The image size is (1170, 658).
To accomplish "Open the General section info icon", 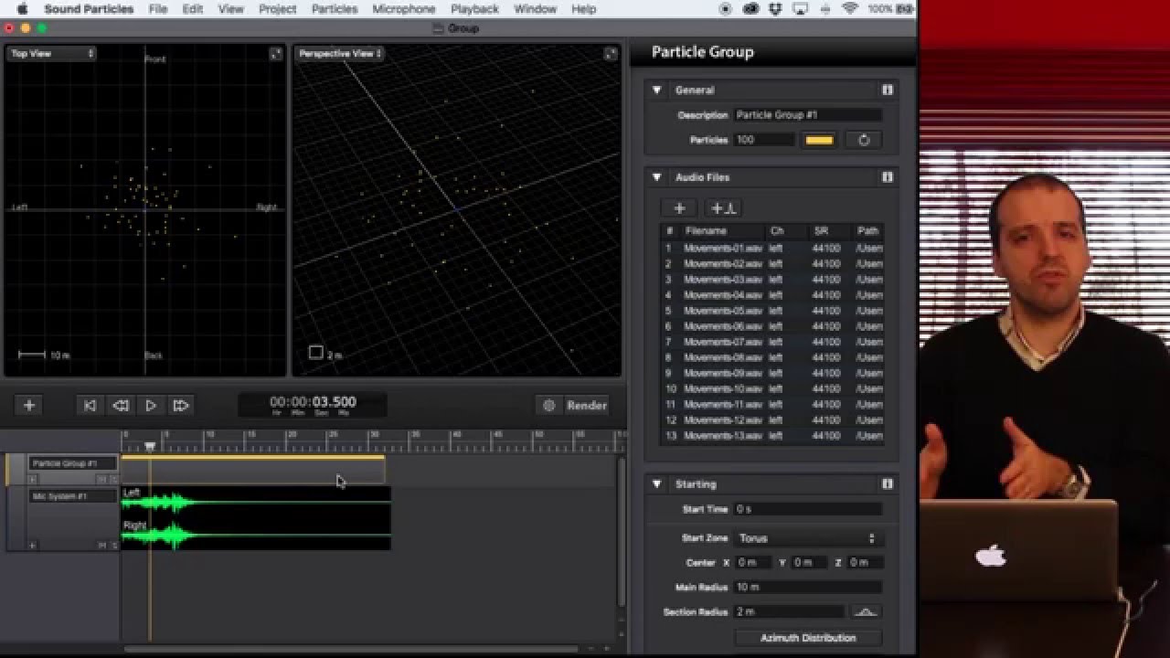I will pyautogui.click(x=887, y=90).
